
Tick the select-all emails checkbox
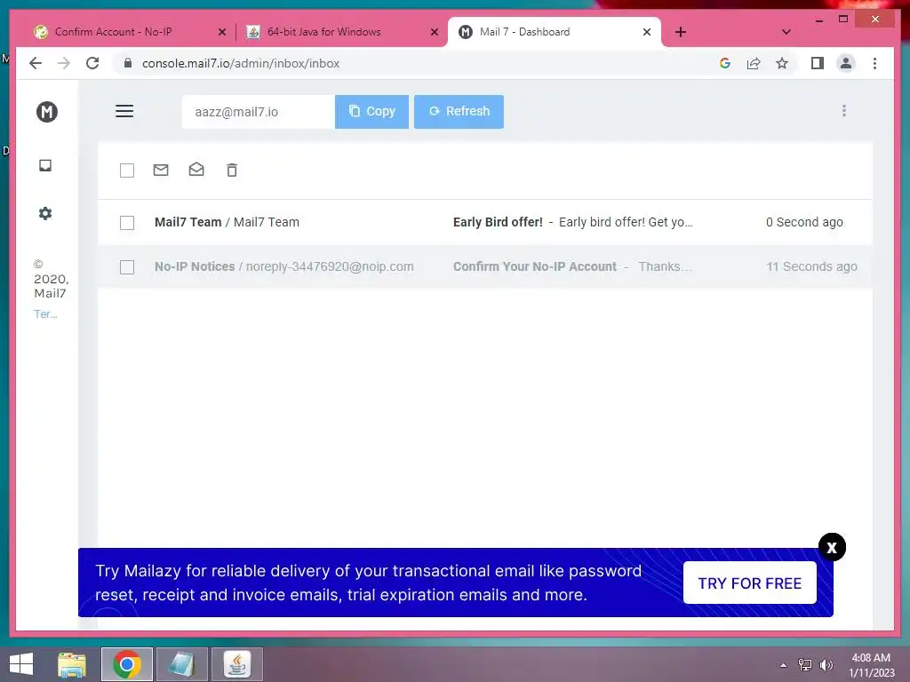pyautogui.click(x=126, y=170)
